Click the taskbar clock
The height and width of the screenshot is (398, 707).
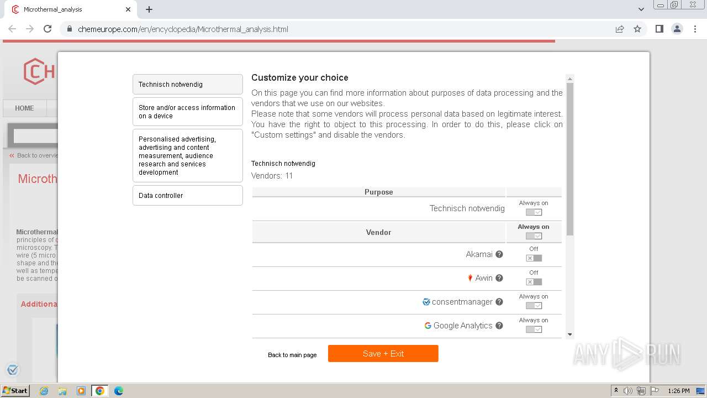(679, 391)
